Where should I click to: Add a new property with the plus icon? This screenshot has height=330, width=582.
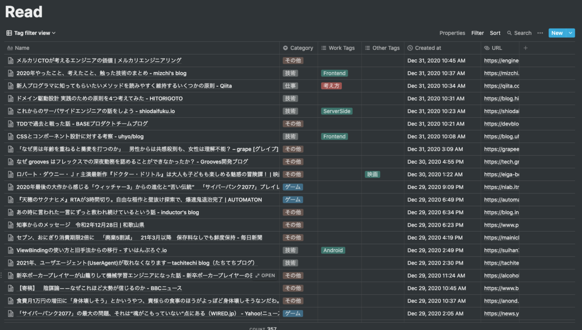pos(526,48)
